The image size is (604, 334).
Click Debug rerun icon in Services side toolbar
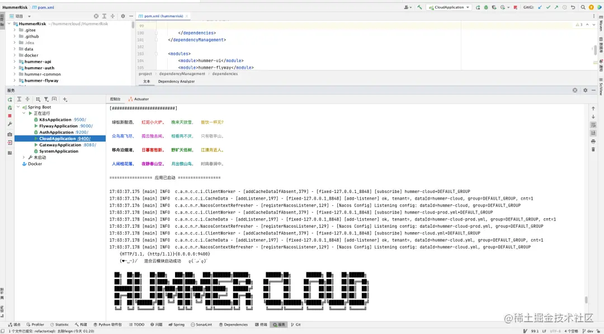pyautogui.click(x=10, y=108)
